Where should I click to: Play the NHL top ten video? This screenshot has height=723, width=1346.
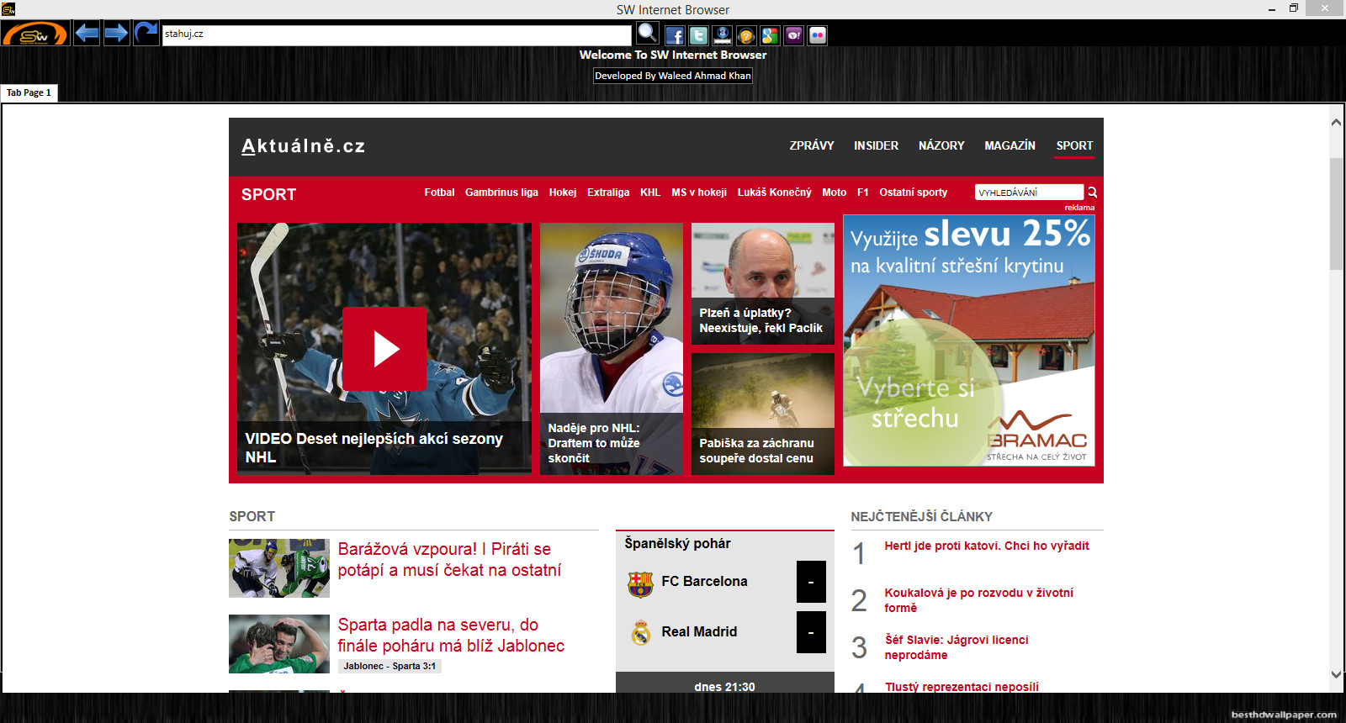[x=384, y=349]
